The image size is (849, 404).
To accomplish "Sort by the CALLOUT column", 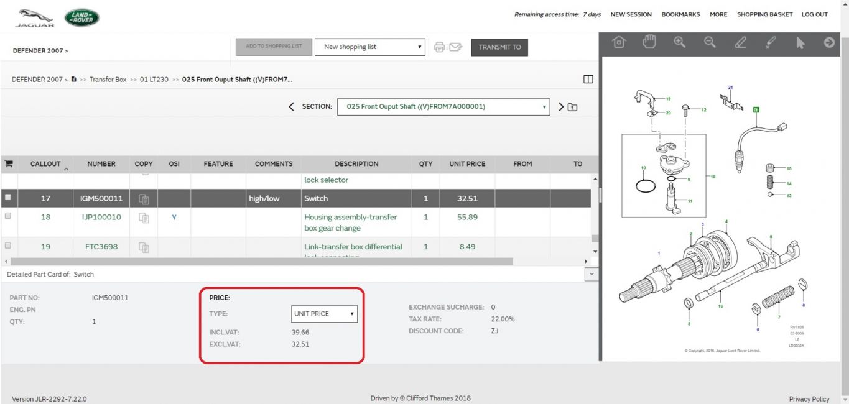I will tap(45, 164).
